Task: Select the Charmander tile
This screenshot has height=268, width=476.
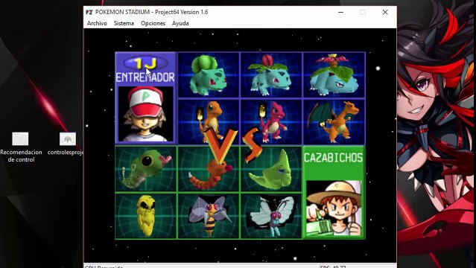Action: pyautogui.click(x=209, y=121)
